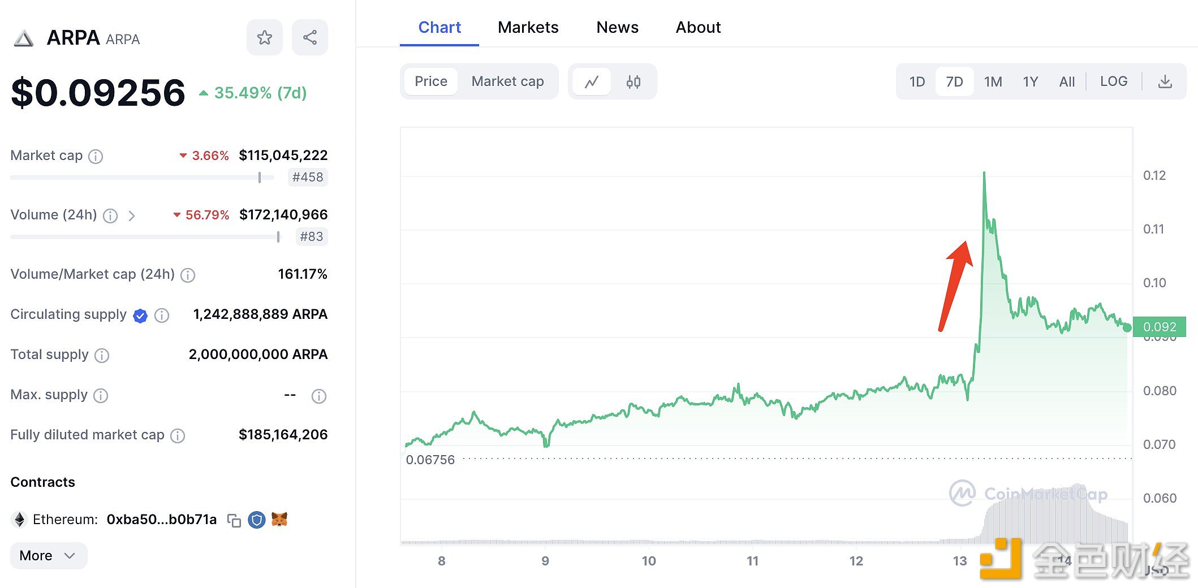
Task: Open Fully diluted market cap info icon
Action: pos(178,435)
